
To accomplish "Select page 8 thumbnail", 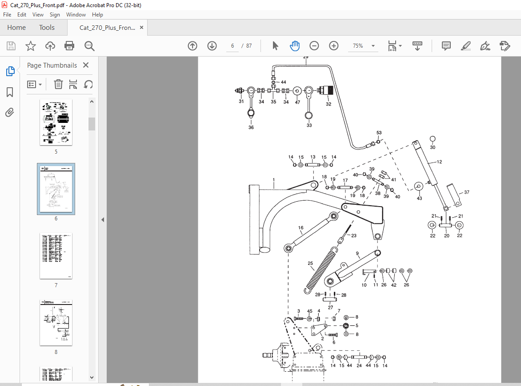I will point(56,322).
